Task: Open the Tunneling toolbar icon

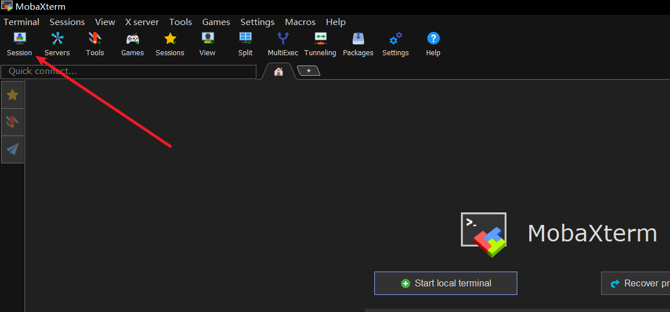Action: point(320,44)
